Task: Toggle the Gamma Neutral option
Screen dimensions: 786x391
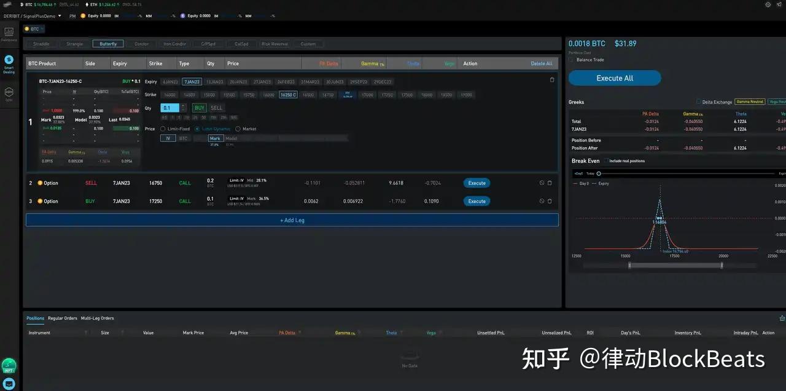Action: point(750,102)
